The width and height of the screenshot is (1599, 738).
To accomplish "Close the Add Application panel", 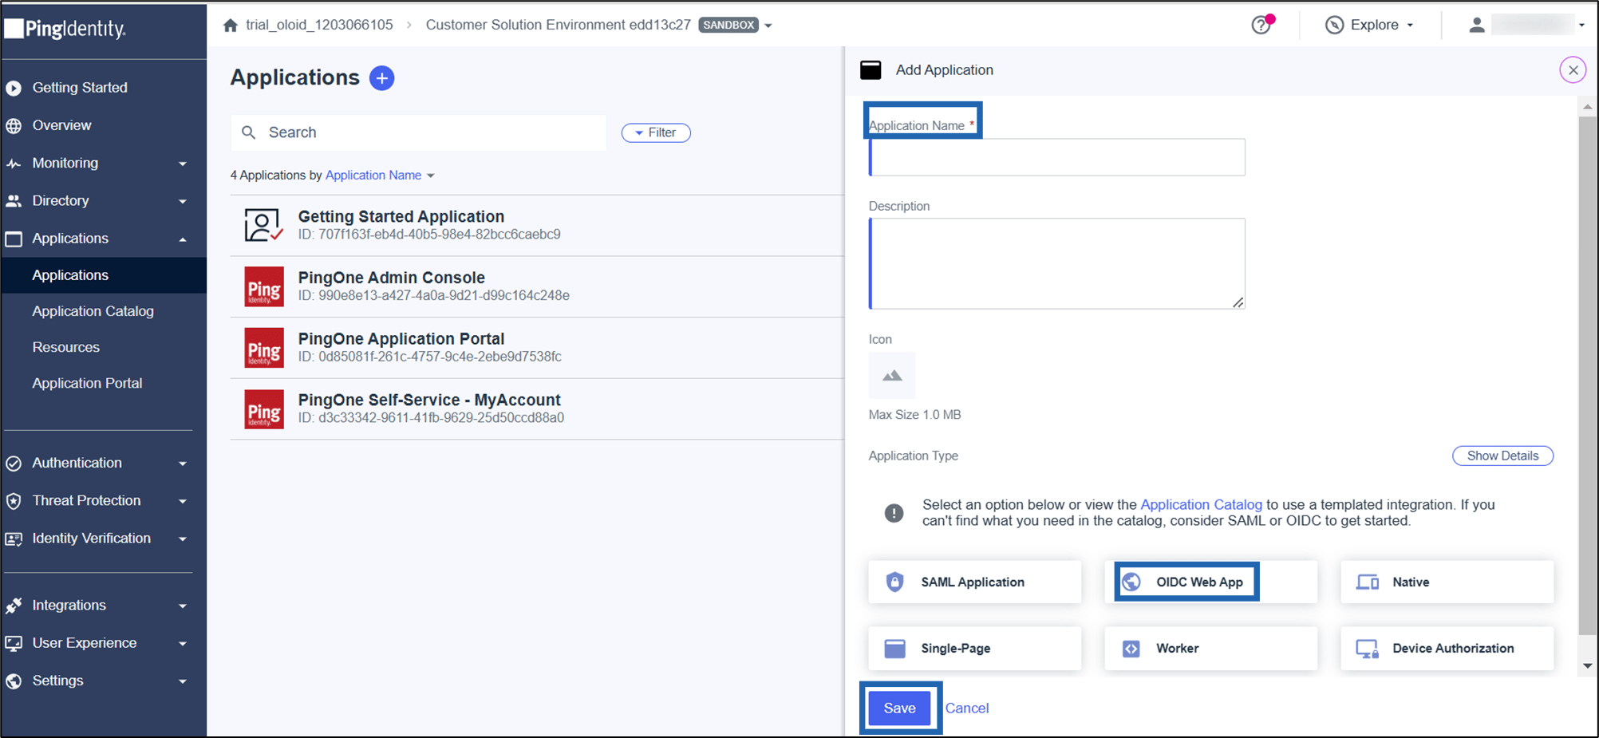I will coord(1573,70).
